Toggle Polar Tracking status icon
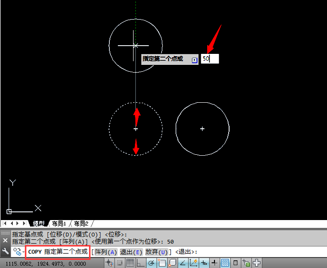 point(151,263)
